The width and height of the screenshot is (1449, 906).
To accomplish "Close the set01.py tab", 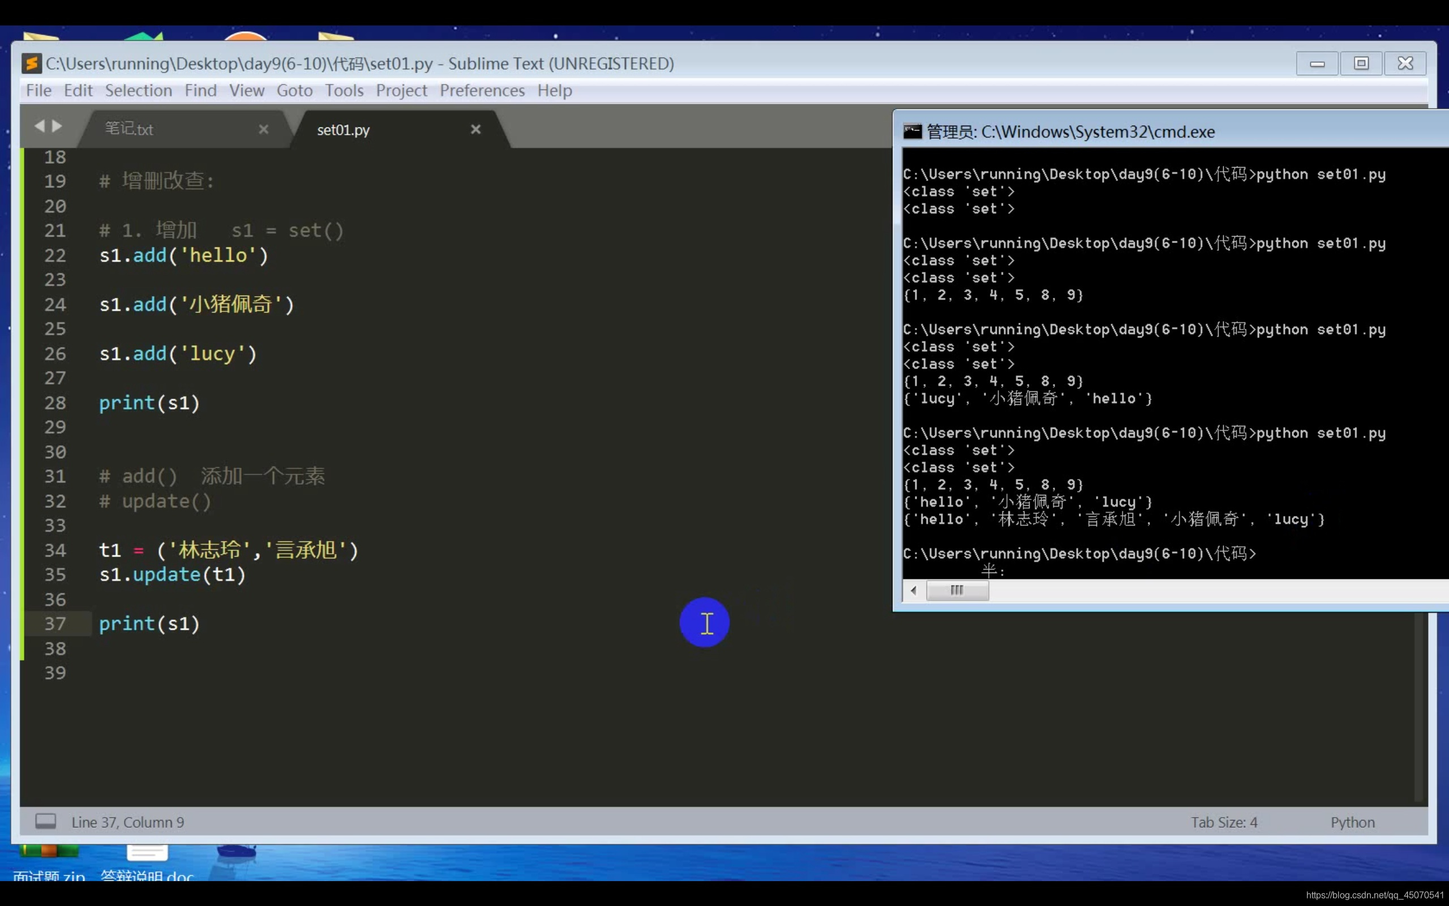I will [475, 130].
